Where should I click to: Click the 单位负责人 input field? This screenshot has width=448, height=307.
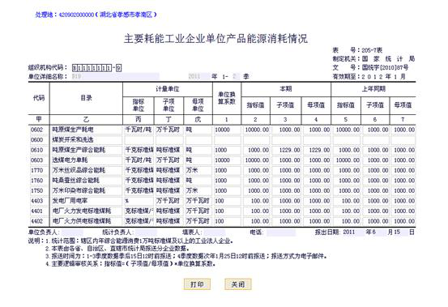72,232
